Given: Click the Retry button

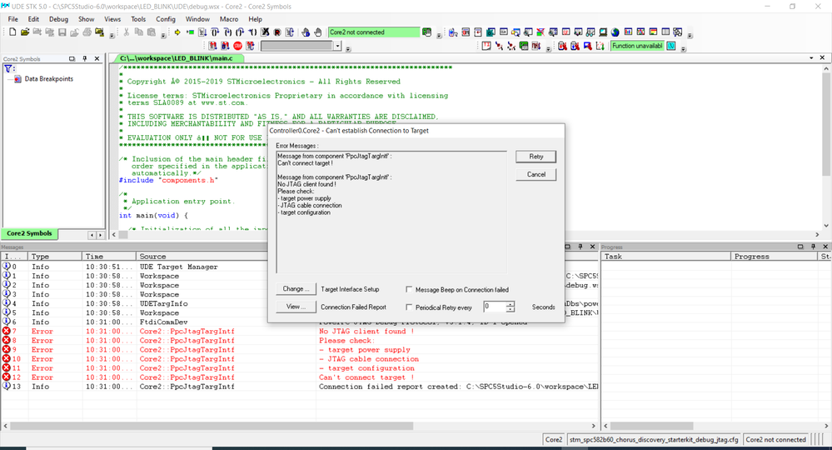Looking at the screenshot, I should (x=536, y=157).
